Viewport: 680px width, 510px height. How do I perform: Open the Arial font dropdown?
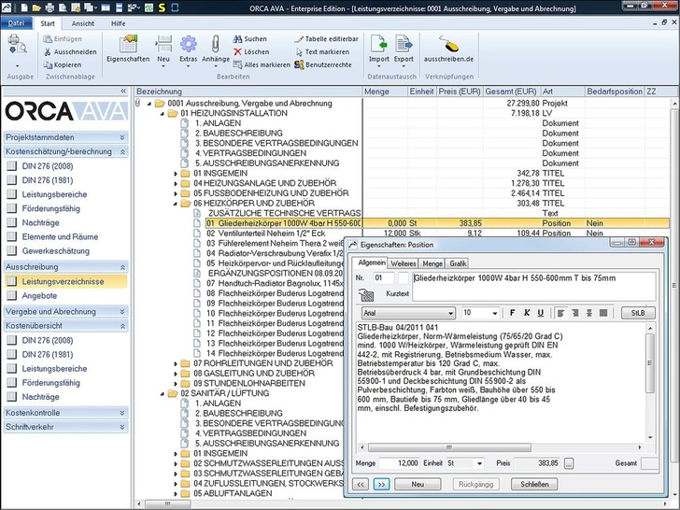451,313
